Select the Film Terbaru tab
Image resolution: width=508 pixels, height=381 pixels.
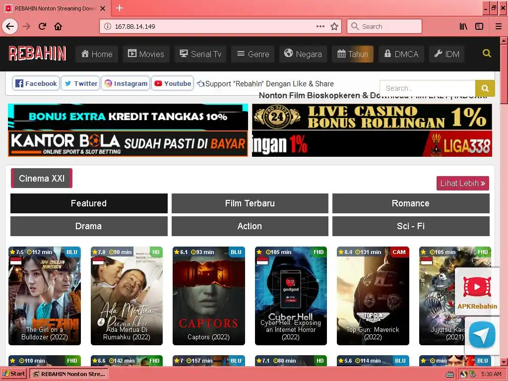pyautogui.click(x=250, y=203)
